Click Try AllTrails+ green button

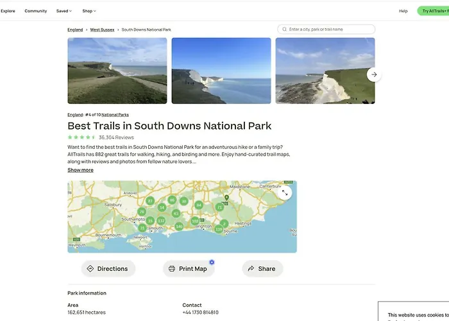[433, 11]
